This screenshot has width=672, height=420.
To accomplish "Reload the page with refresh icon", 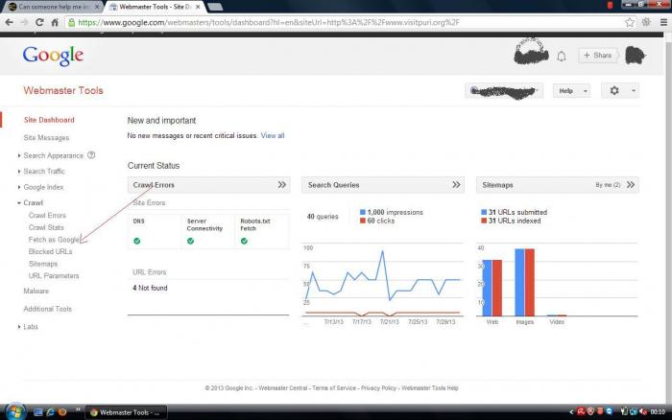I will point(39,22).
